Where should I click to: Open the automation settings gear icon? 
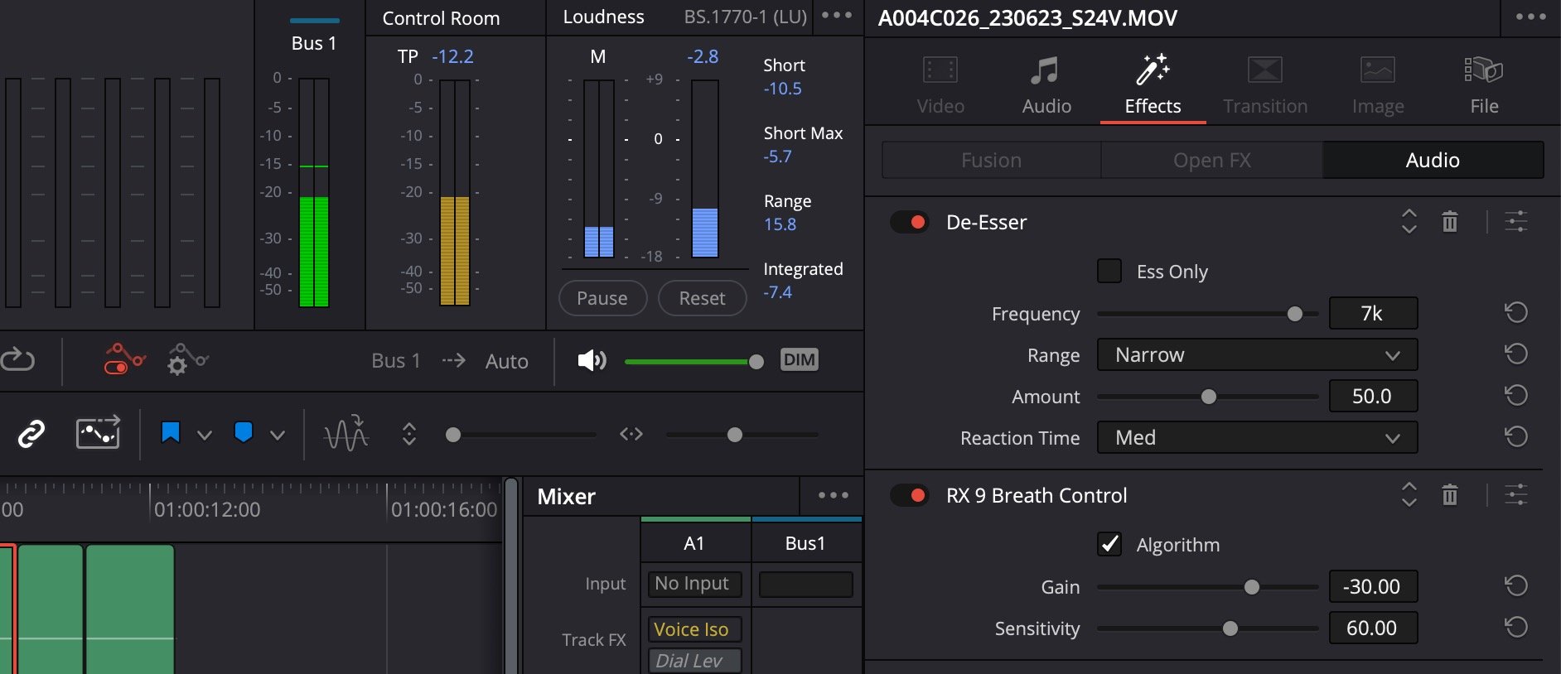[x=186, y=359]
